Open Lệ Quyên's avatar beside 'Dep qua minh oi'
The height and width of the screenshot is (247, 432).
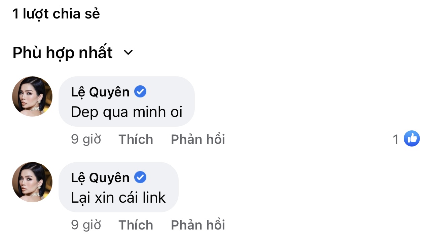click(32, 96)
